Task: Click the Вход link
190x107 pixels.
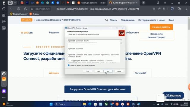Action: (171, 20)
